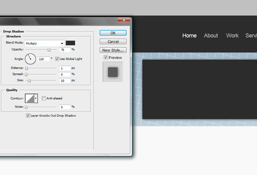Click the Spread value field
The image size is (257, 175).
(x=65, y=74)
